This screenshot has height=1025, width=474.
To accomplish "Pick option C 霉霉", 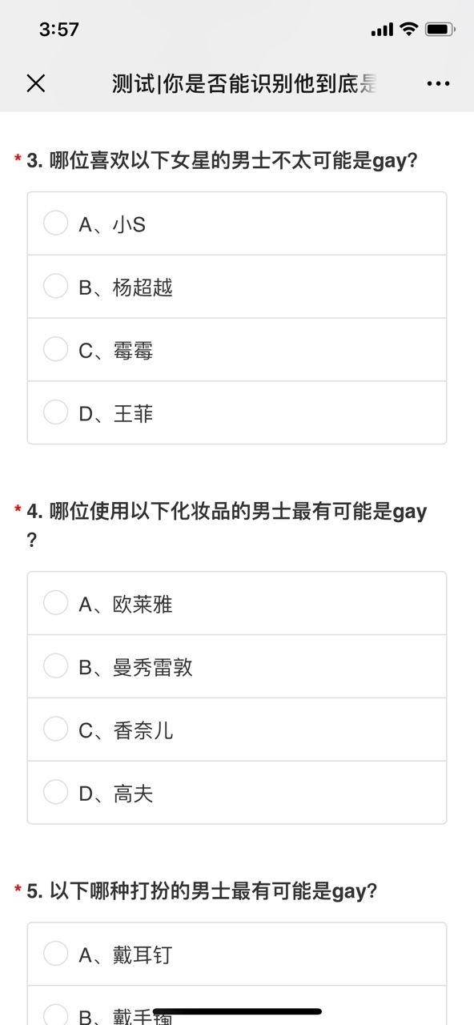I will pos(237,350).
